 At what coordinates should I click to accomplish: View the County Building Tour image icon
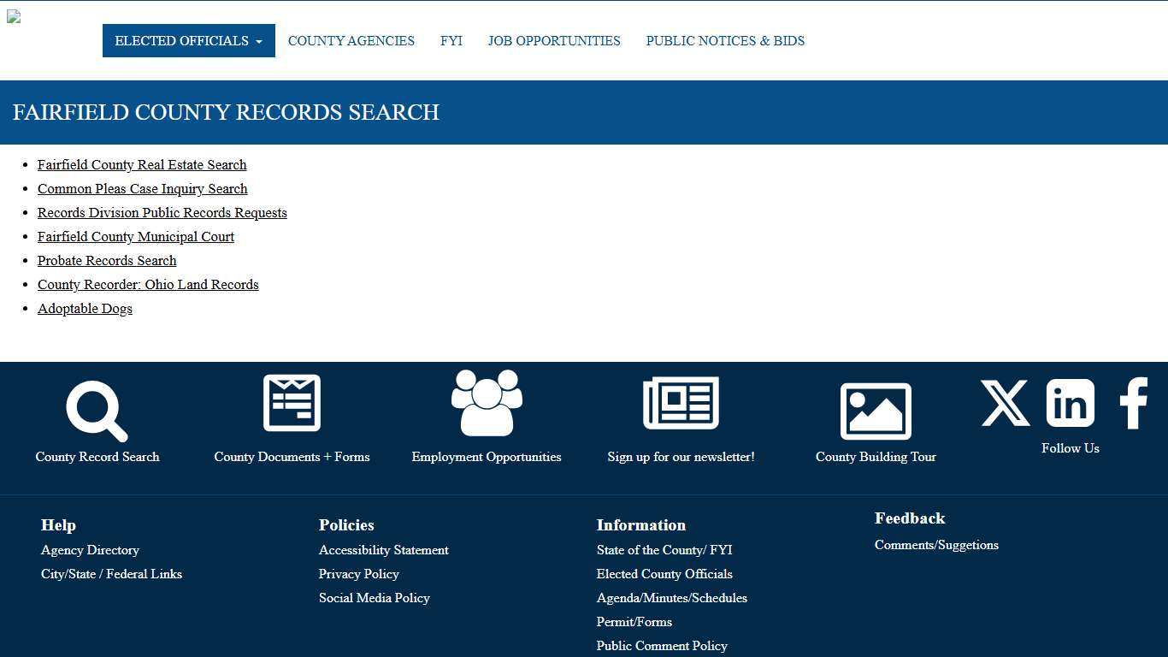[876, 410]
